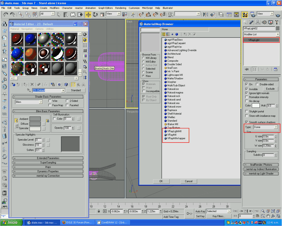Click Get Material icon in Material Editor
This screenshot has height=226, width=282.
pos(13,85)
